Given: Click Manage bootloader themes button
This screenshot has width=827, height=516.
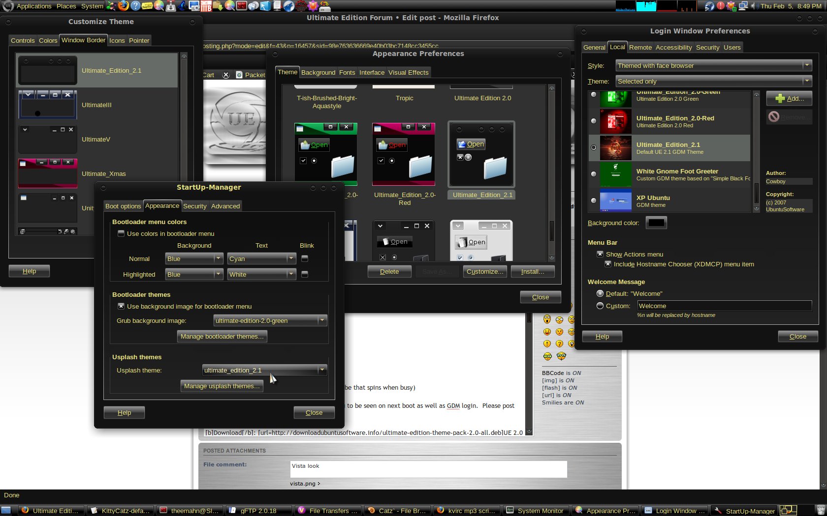Looking at the screenshot, I should point(222,336).
